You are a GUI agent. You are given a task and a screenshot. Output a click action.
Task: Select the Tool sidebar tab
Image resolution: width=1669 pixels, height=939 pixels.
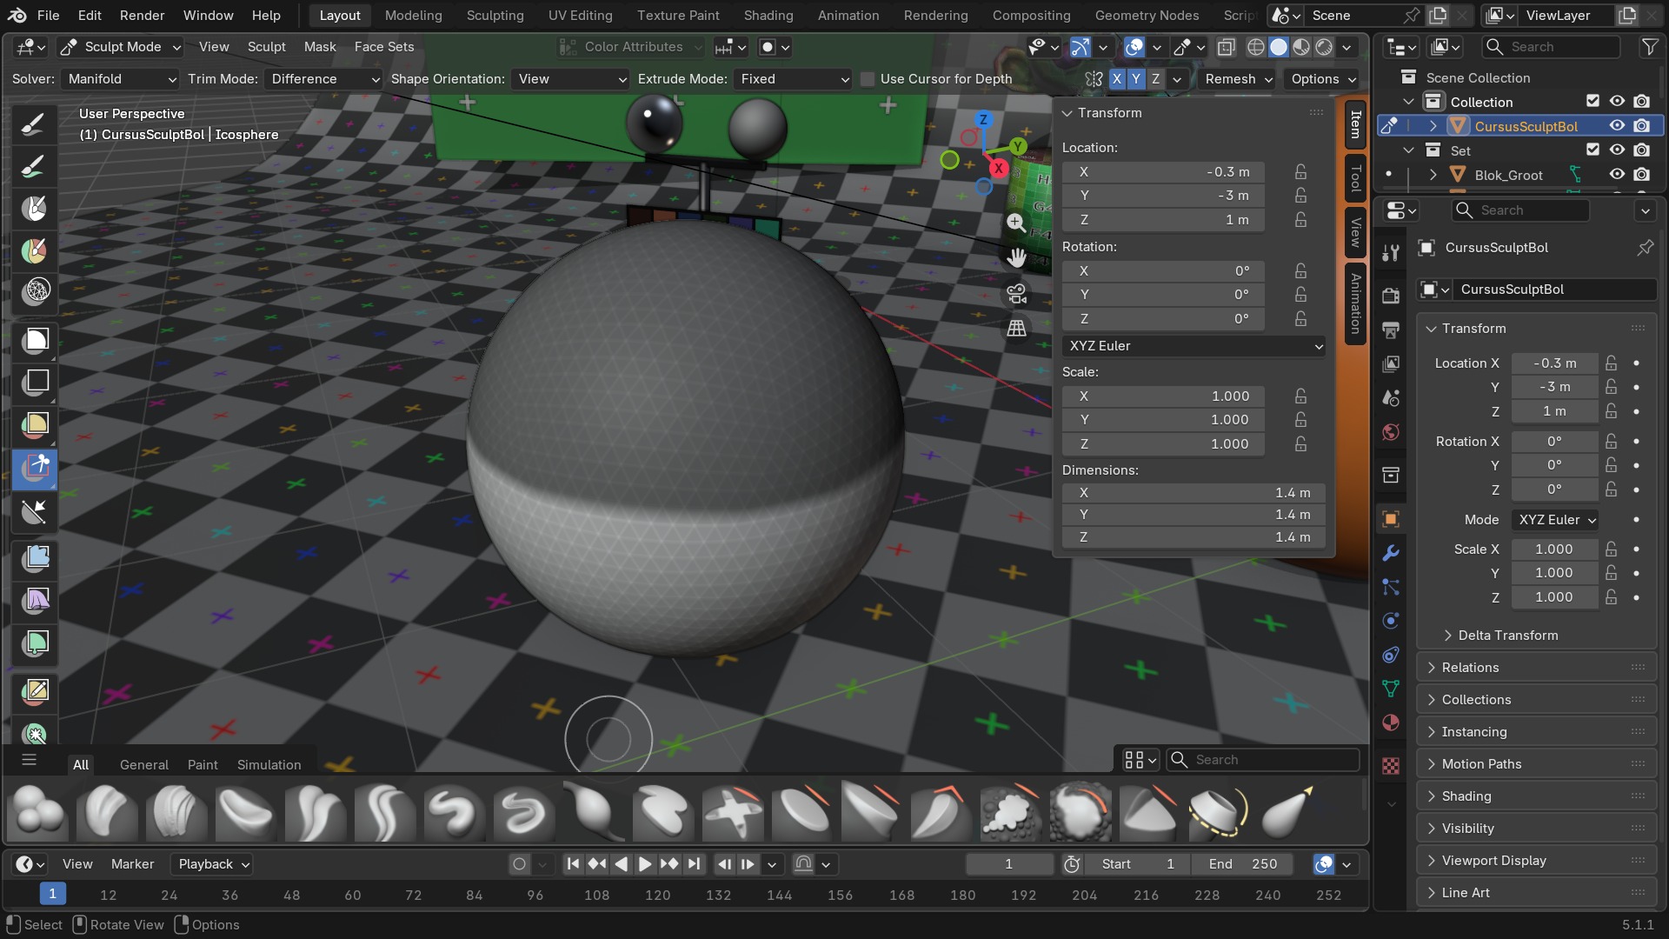pos(1355,178)
